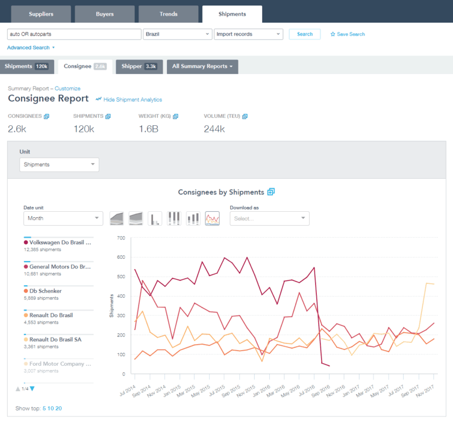
Task: Go to next legend page with down arrow
Action: click(33, 389)
